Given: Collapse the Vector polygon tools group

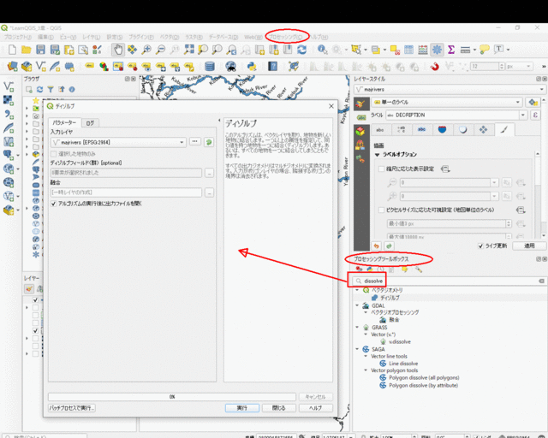Looking at the screenshot, I should pyautogui.click(x=366, y=370).
